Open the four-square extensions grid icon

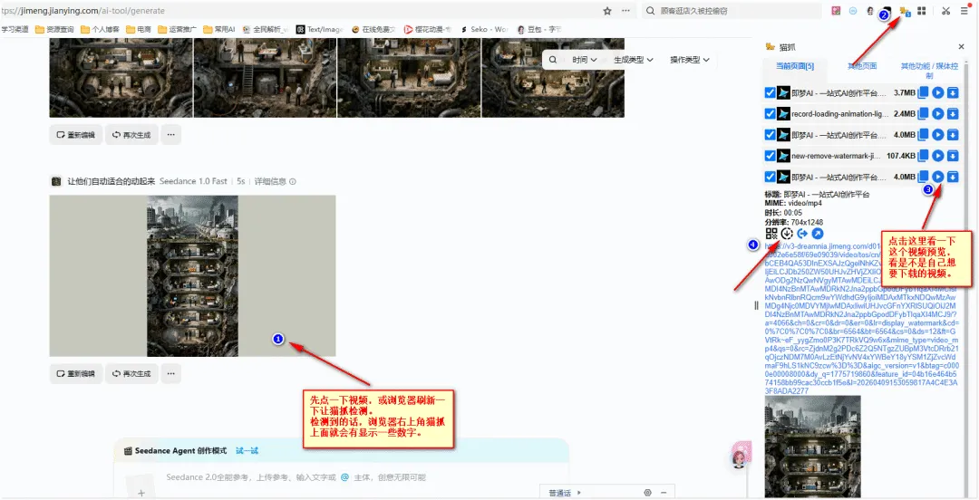tap(921, 11)
